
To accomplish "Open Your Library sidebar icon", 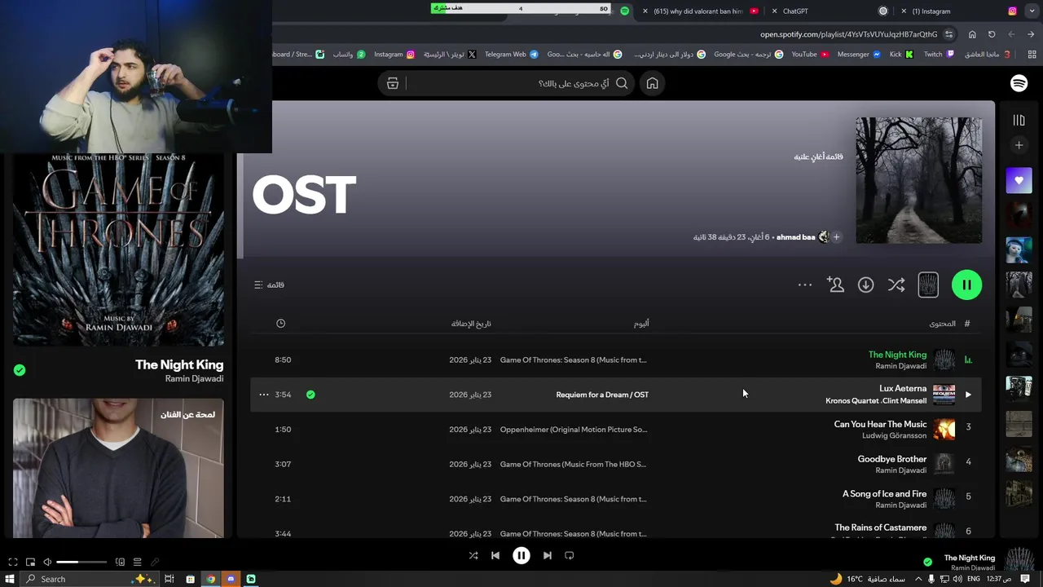I will (x=1019, y=120).
